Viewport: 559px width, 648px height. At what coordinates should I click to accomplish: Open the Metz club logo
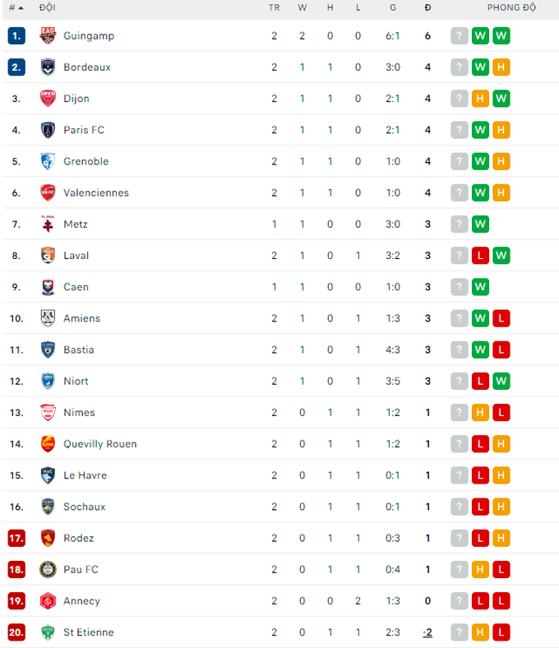tap(48, 224)
